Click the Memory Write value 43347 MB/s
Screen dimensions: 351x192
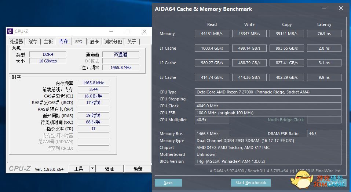pyautogui.click(x=249, y=34)
